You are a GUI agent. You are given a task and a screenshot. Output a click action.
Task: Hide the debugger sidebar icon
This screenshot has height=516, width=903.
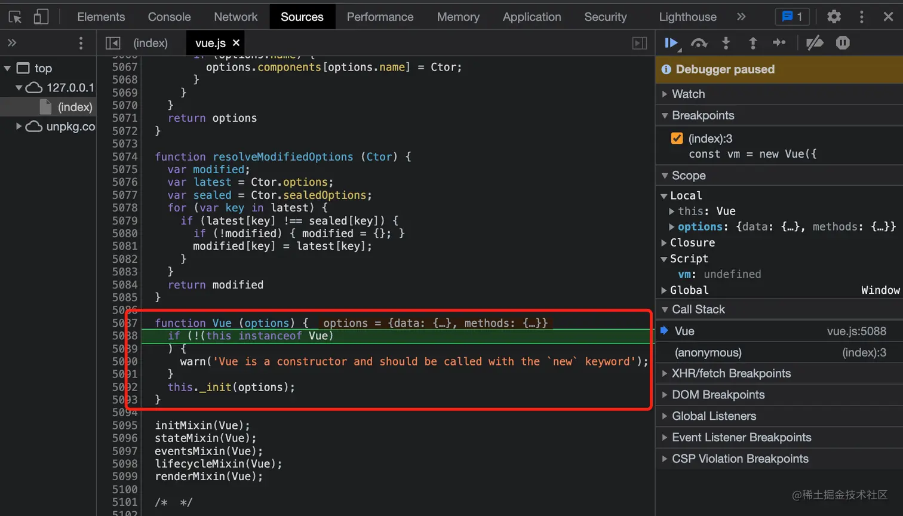pyautogui.click(x=639, y=43)
